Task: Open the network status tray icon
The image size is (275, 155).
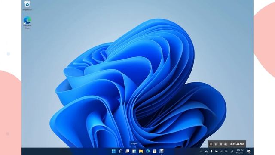Action: (221, 151)
